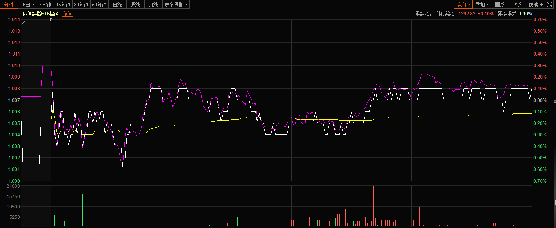Switch to 15分钟 chart period
This screenshot has width=556, height=228.
click(63, 5)
